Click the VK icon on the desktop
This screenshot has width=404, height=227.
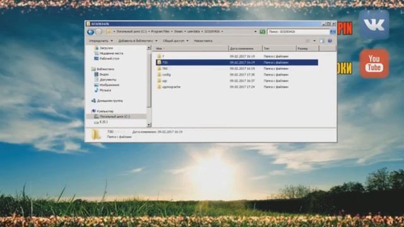tap(374, 25)
